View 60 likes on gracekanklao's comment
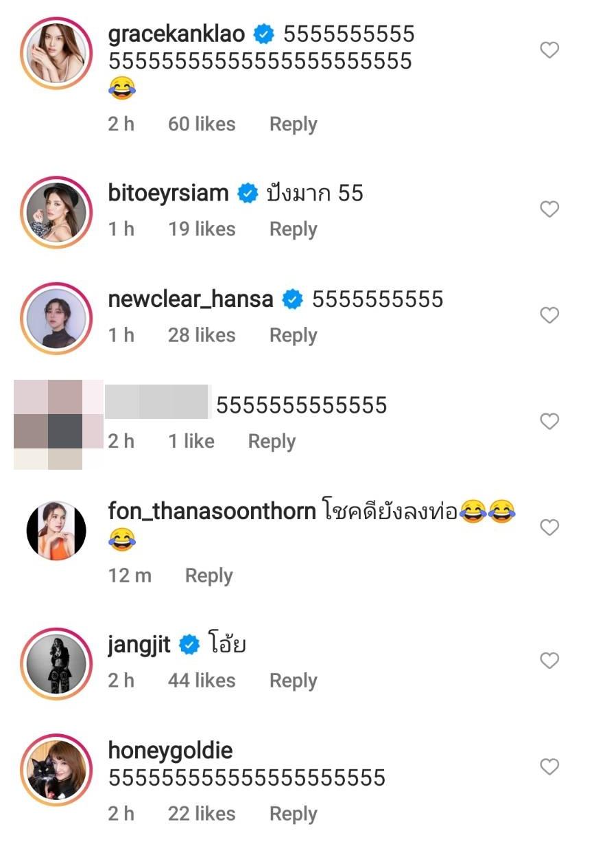This screenshot has height=844, width=596. point(202,124)
